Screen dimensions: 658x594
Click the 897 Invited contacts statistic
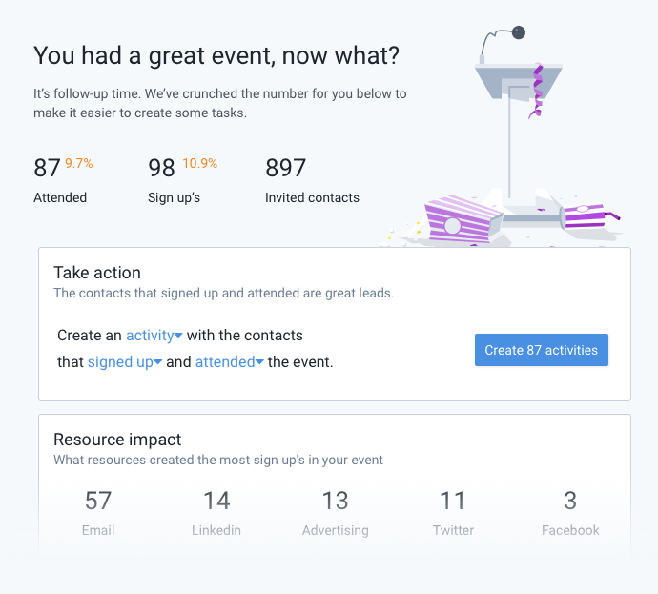(x=312, y=180)
